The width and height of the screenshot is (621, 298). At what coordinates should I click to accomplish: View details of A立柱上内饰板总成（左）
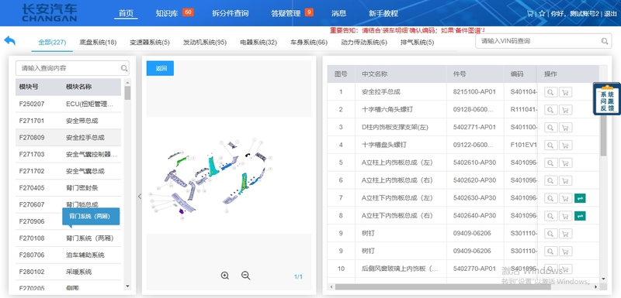tap(551, 163)
